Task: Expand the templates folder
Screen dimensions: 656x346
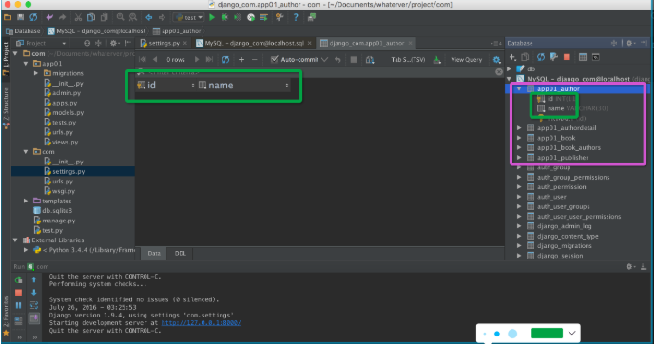Action: 26,202
